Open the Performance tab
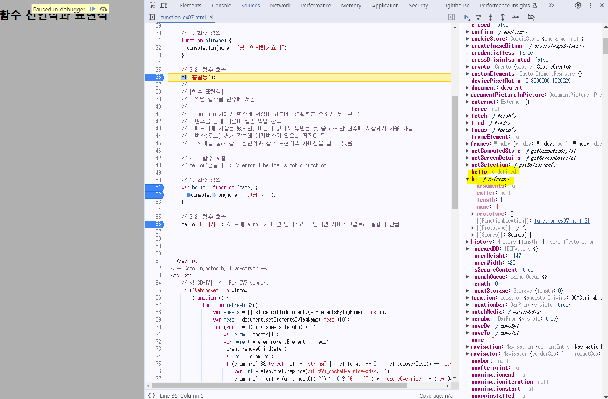The height and width of the screenshot is (399, 608). [316, 5]
